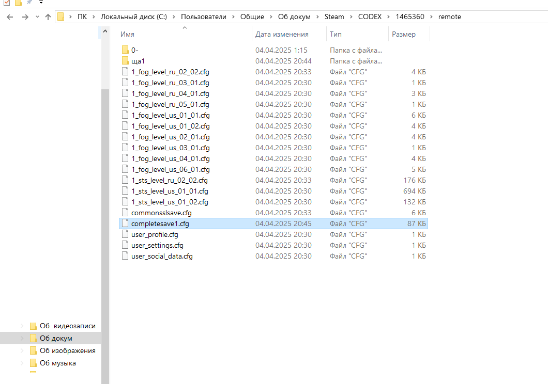This screenshot has width=548, height=384.
Task: Click navigation pane scrollbar up arrow
Action: click(x=105, y=31)
